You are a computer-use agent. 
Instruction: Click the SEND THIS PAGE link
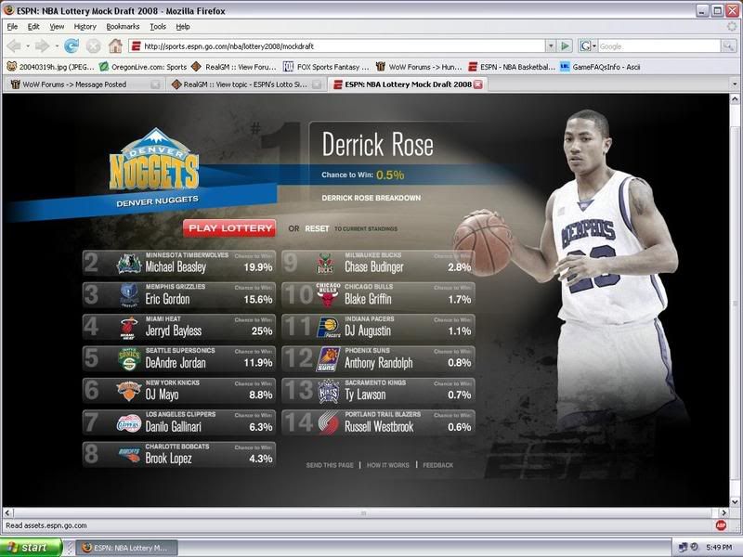330,465
